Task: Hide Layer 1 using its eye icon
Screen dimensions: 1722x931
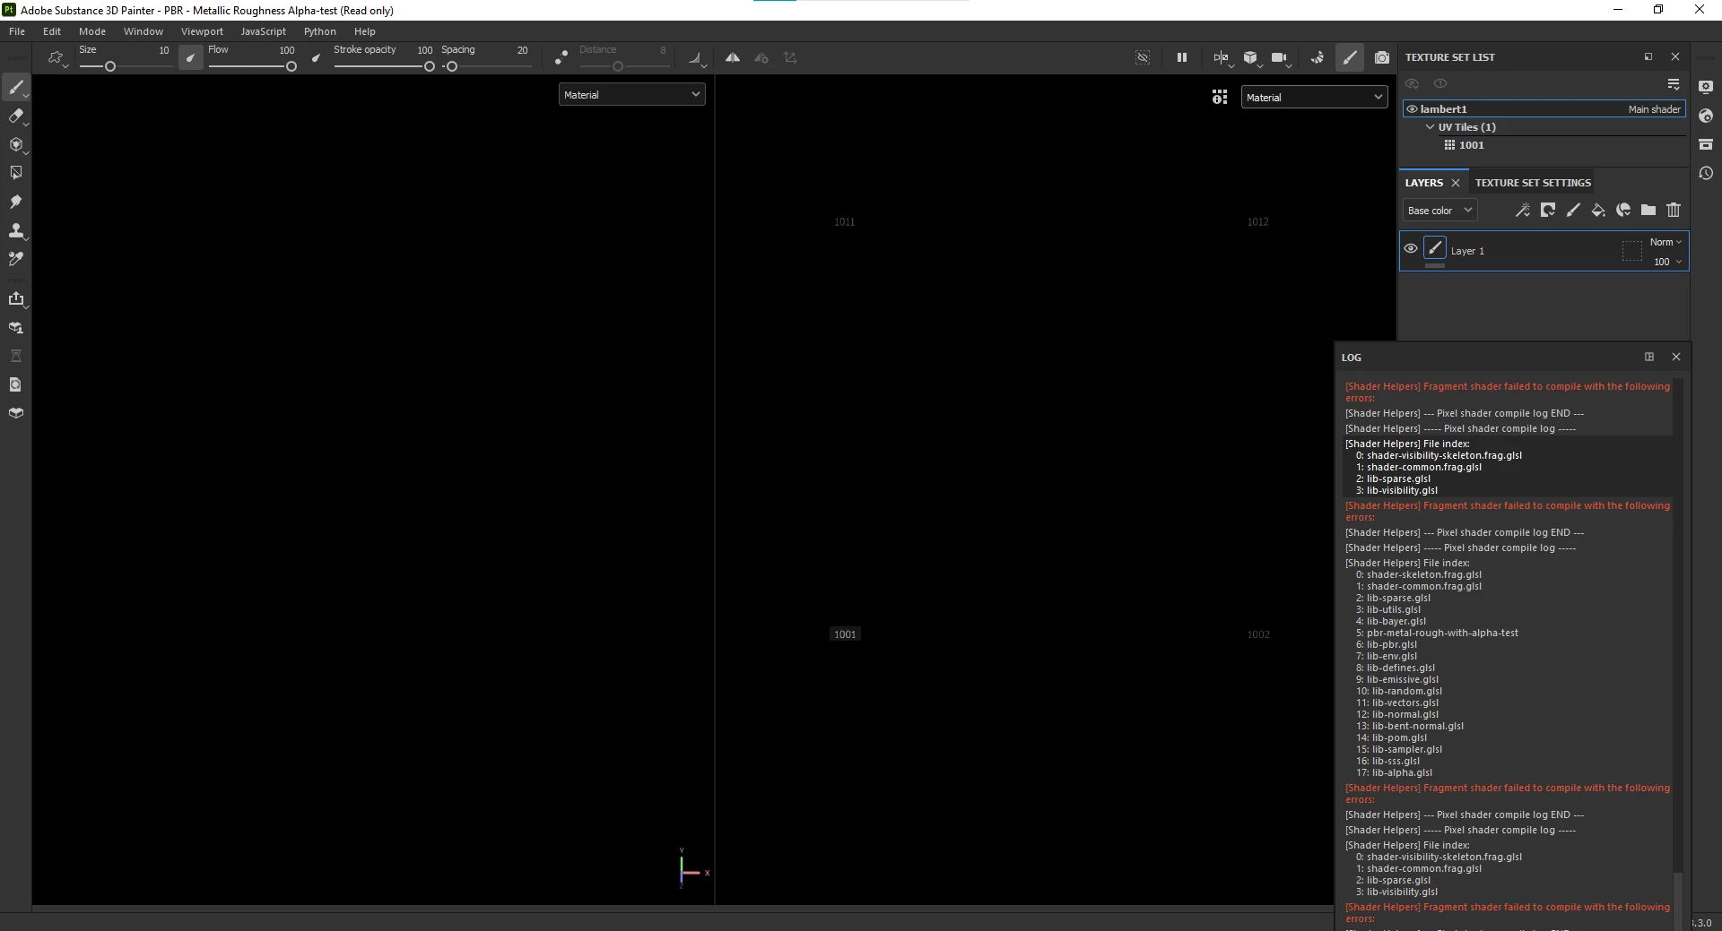Action: coord(1411,249)
